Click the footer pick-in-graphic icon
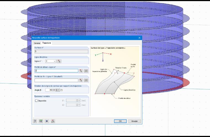Screen dimensions: 210x137 click(53, 121)
